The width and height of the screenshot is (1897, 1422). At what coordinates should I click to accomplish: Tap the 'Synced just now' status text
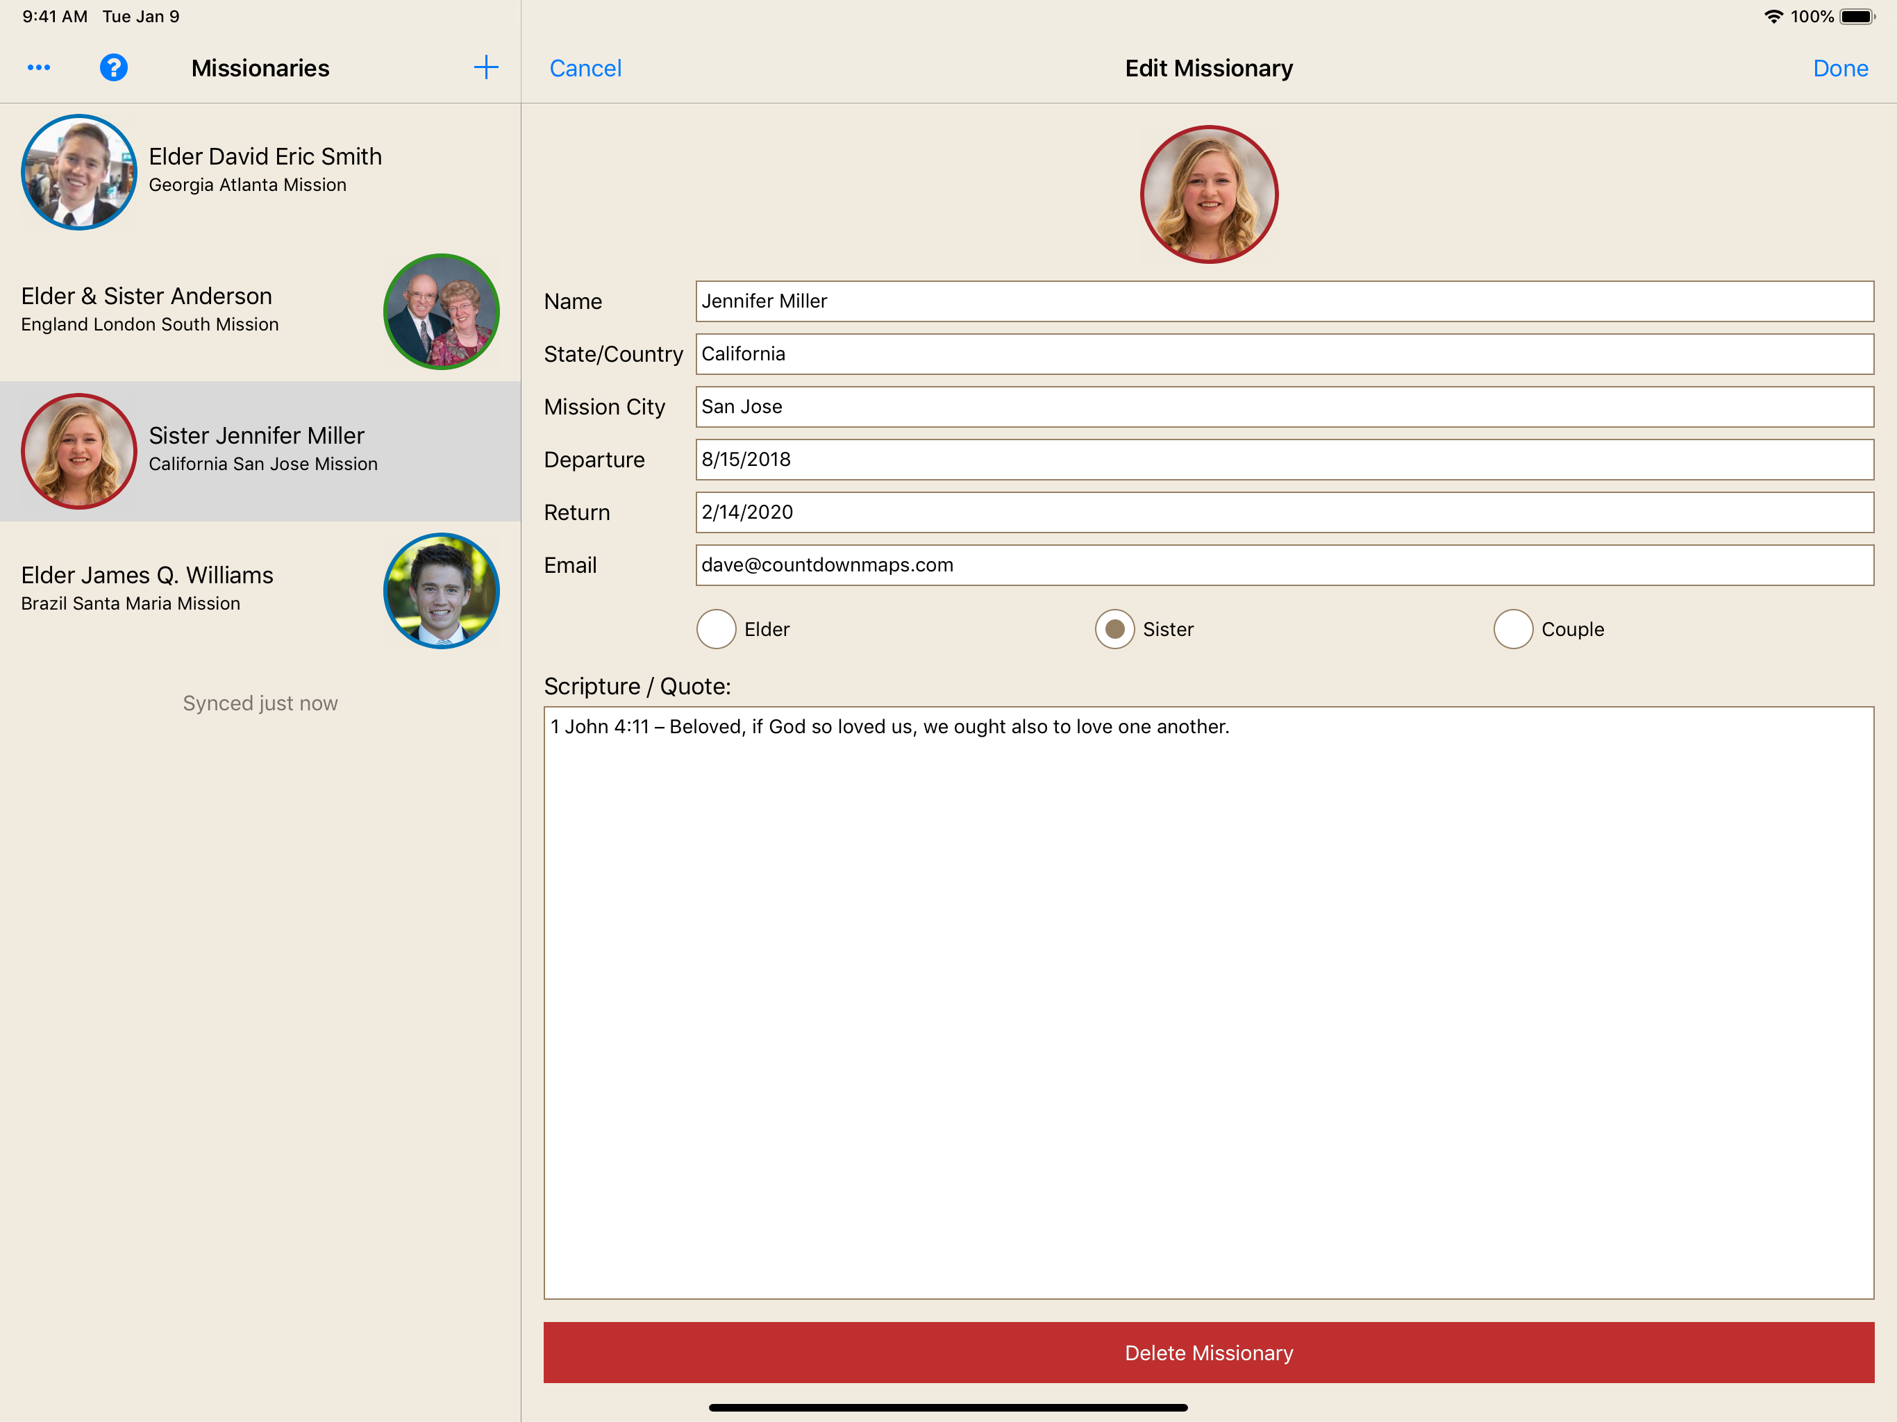[x=260, y=703]
